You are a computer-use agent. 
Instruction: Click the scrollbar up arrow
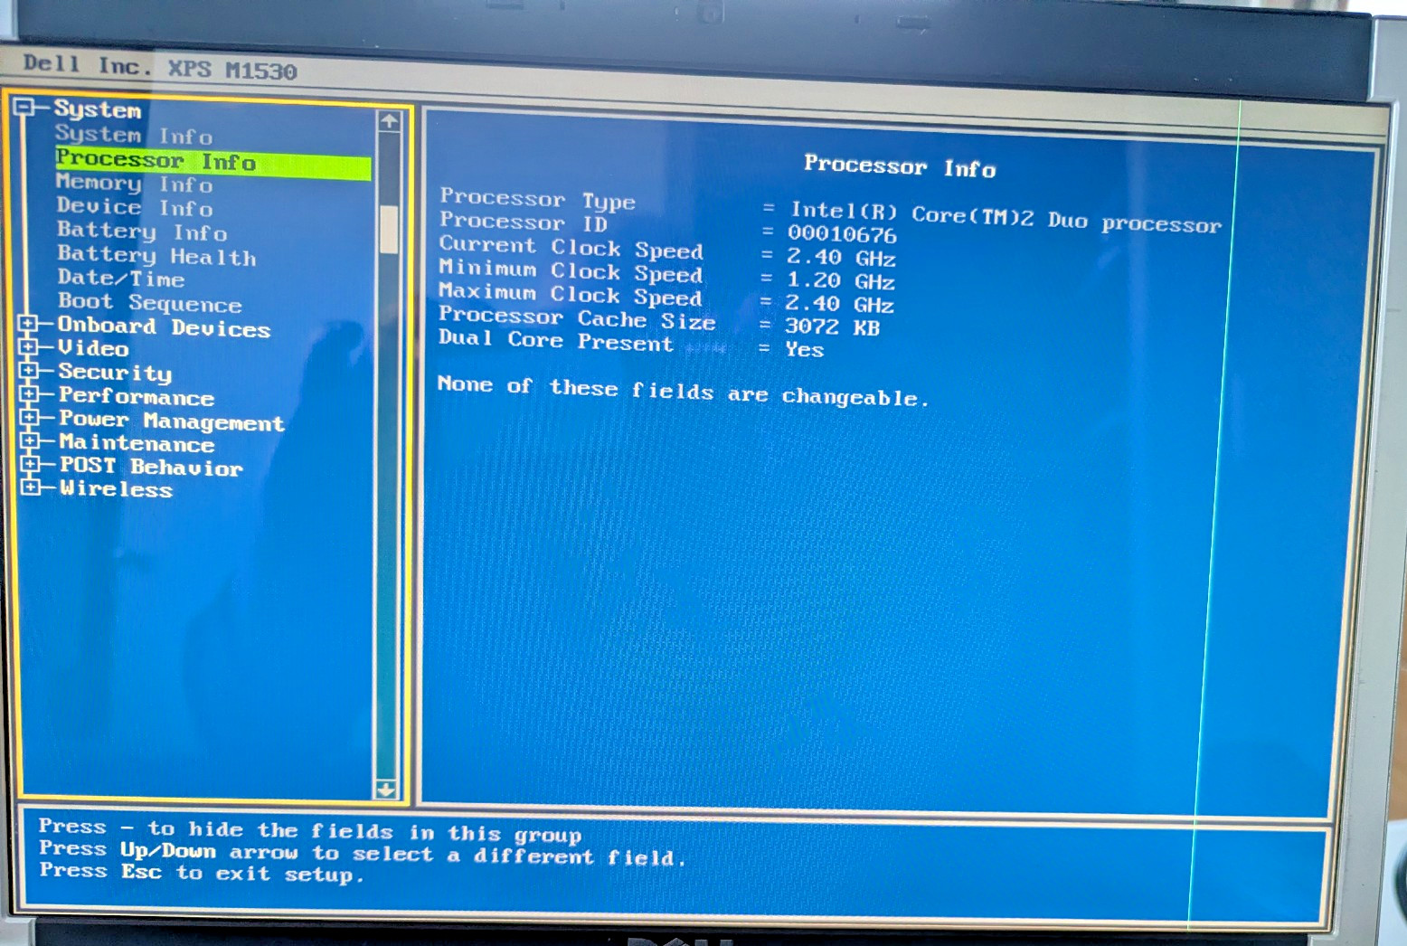point(389,120)
